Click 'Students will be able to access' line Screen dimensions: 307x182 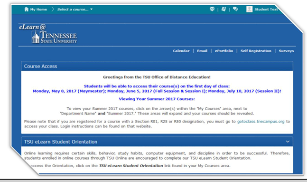[157, 86]
